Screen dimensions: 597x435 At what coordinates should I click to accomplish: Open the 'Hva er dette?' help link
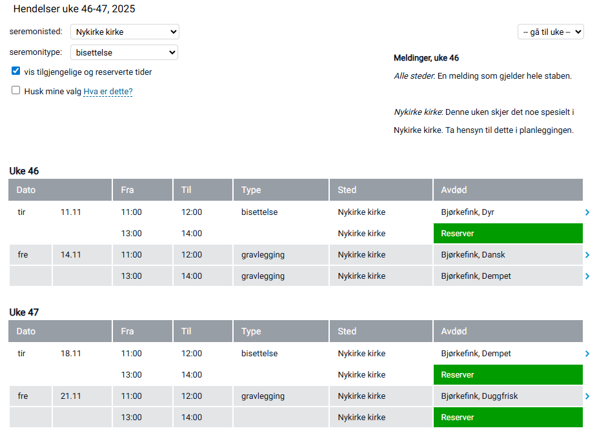click(108, 92)
